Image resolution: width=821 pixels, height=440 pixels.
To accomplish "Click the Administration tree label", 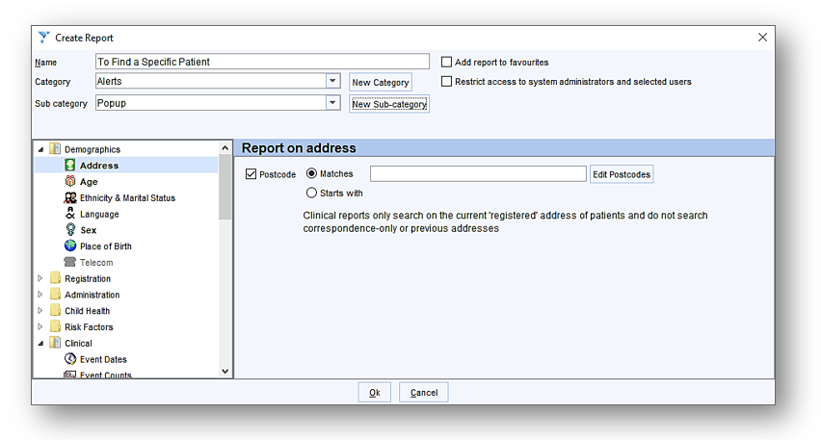I will pyautogui.click(x=93, y=295).
